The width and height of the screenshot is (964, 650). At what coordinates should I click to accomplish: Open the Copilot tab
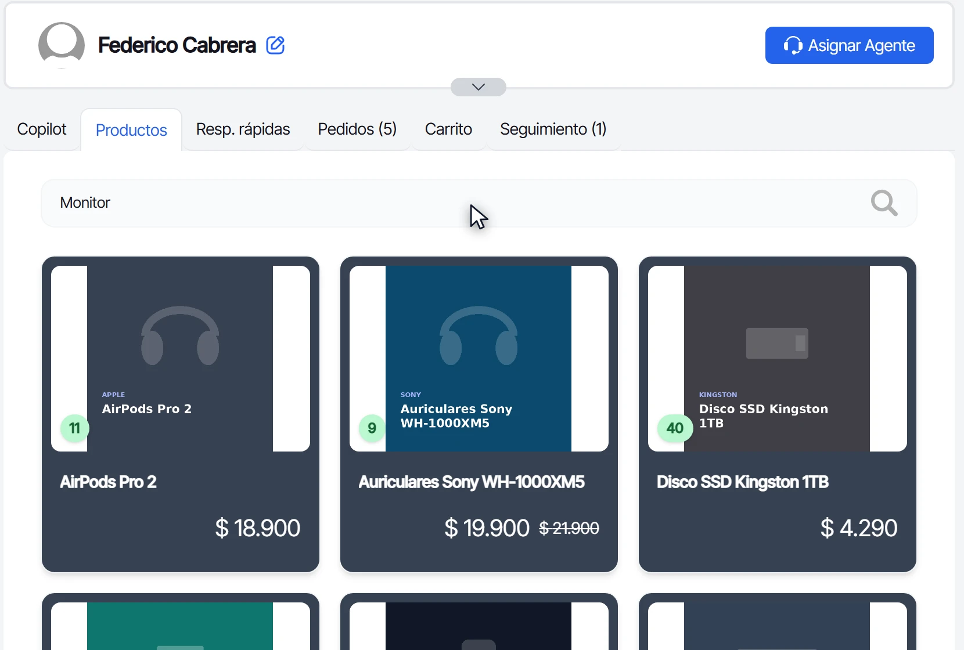pos(42,129)
